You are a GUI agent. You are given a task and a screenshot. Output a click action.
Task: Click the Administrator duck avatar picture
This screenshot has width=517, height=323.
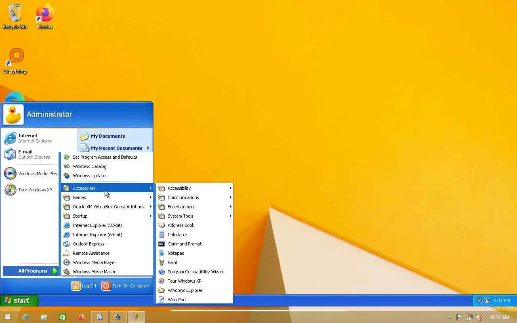pyautogui.click(x=13, y=115)
